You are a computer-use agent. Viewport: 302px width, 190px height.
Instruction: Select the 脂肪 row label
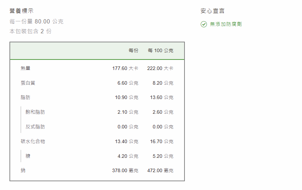(x=25, y=97)
